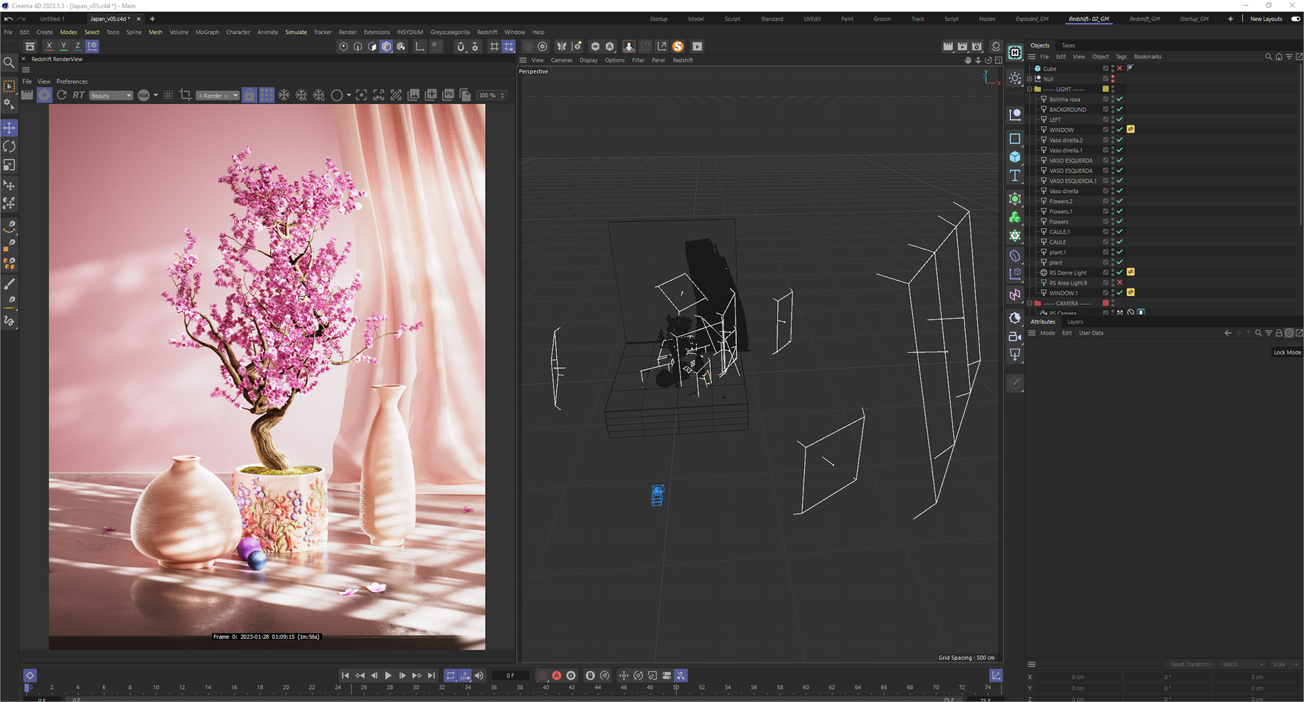Select the Cube object in Objects list
This screenshot has height=702, width=1304.
click(x=1050, y=69)
